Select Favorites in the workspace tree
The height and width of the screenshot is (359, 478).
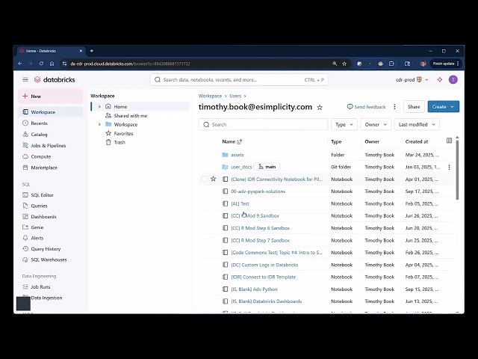123,133
